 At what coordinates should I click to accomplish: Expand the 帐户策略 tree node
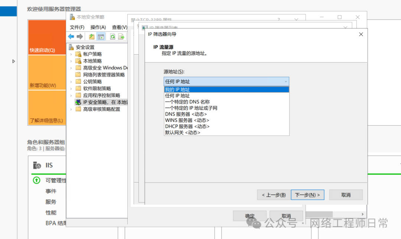click(71, 54)
